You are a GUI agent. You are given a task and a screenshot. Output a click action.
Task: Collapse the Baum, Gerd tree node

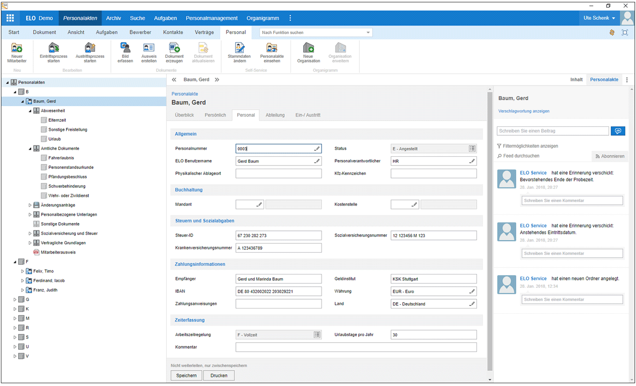click(x=22, y=101)
